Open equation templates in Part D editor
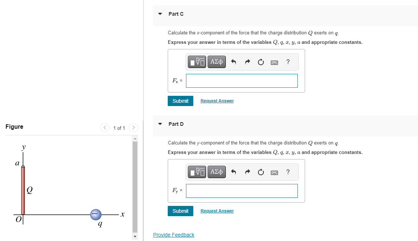 tap(196, 172)
